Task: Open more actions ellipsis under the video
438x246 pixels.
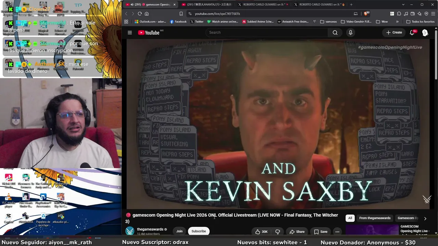Action: (337, 232)
